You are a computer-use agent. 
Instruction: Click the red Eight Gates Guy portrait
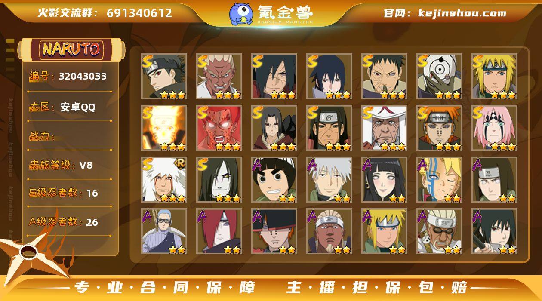(x=219, y=128)
